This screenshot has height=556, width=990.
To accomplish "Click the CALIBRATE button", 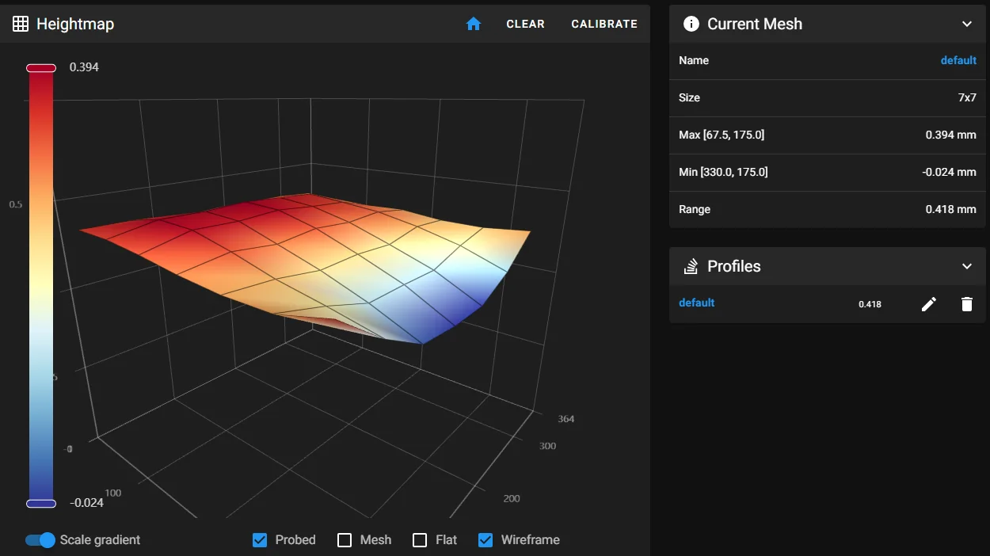I will (604, 24).
